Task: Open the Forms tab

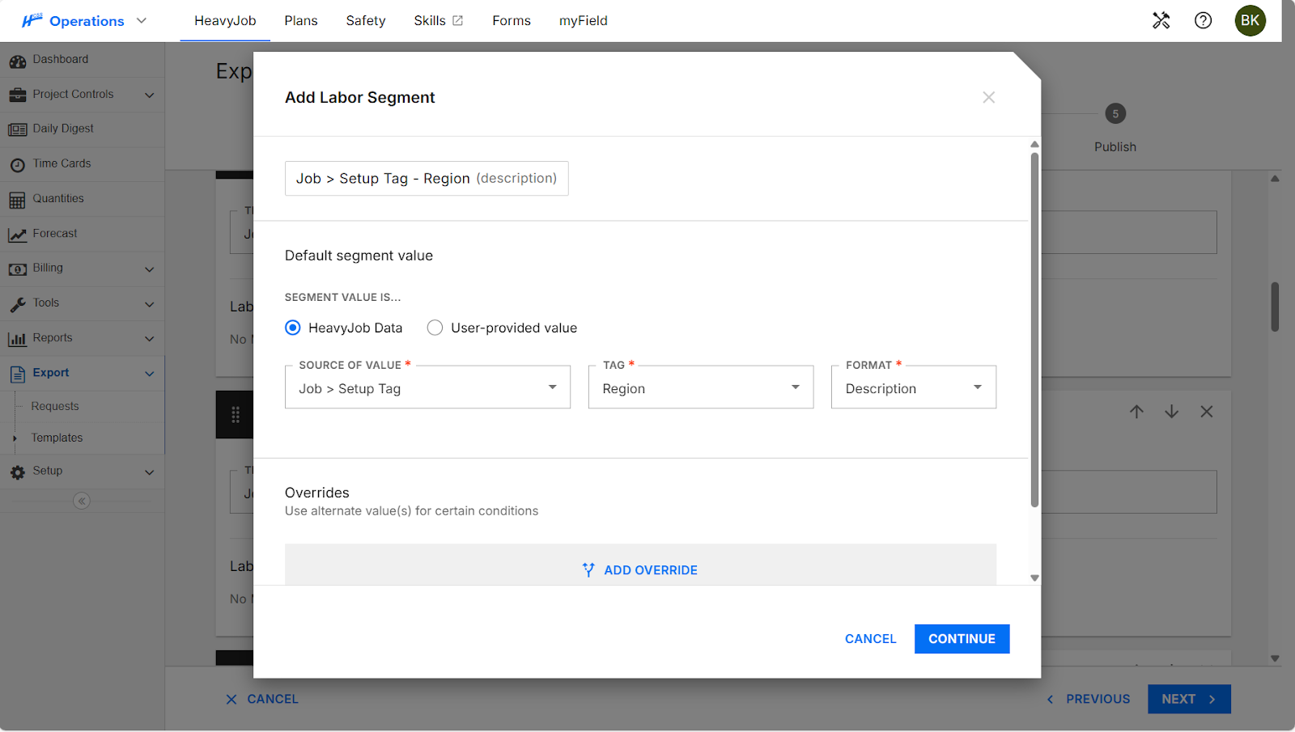Action: (511, 20)
